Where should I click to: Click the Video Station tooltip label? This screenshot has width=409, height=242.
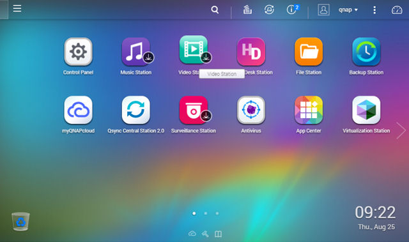(x=222, y=74)
